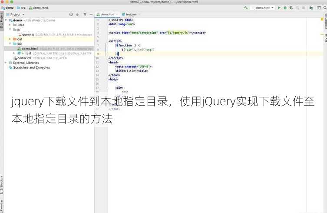Viewport: 327px width, 213px height.
Task: Run with Coverage icon in toolbar
Action: (x=291, y=8)
